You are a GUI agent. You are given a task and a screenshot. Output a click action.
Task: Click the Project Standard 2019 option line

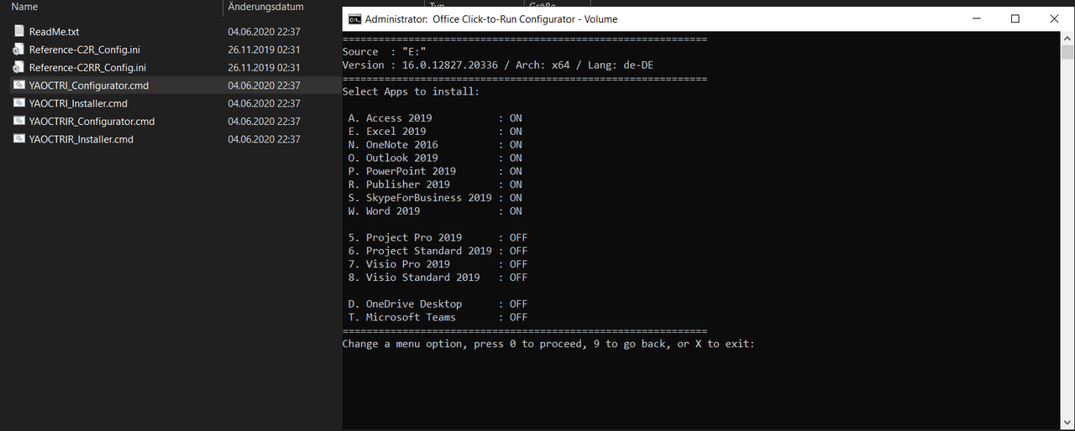click(x=438, y=251)
